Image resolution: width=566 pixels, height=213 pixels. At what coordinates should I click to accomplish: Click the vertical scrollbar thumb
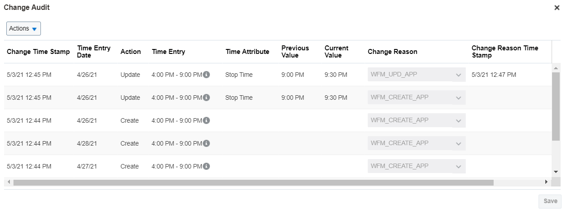tap(556, 106)
